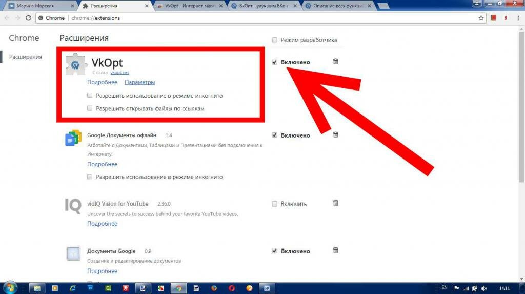Image resolution: width=525 pixels, height=294 pixels.
Task: Open the media player taskbar icon
Action: 55,288
